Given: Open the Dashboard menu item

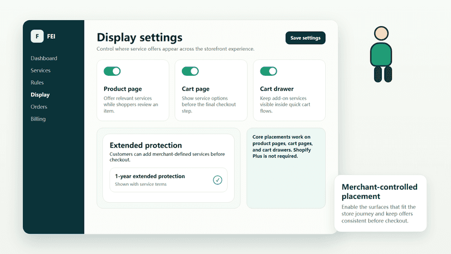Looking at the screenshot, I should click(44, 58).
